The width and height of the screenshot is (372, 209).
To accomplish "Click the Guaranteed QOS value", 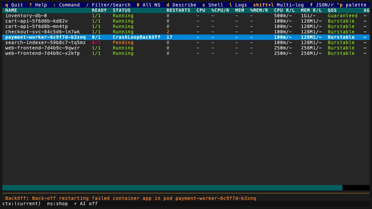I will 343,16.
